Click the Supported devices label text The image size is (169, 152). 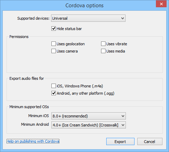click(33, 18)
